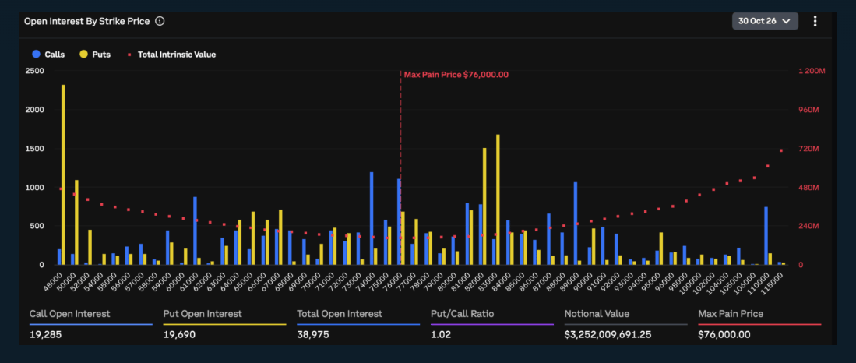
Task: Click the bottom Max Pain Price value $76,000.00
Action: (724, 335)
